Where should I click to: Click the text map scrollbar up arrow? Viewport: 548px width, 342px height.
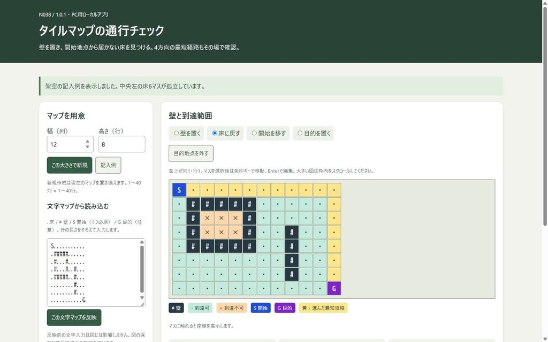(x=142, y=242)
